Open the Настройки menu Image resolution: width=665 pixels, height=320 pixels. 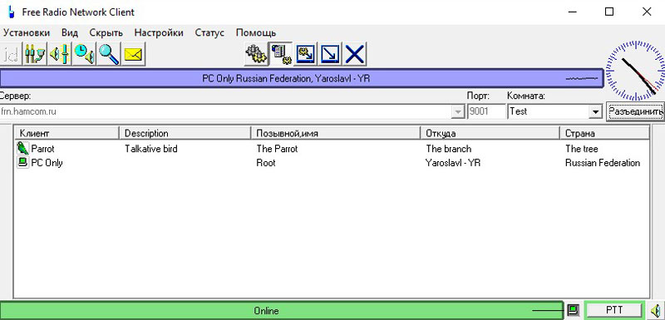tap(159, 32)
